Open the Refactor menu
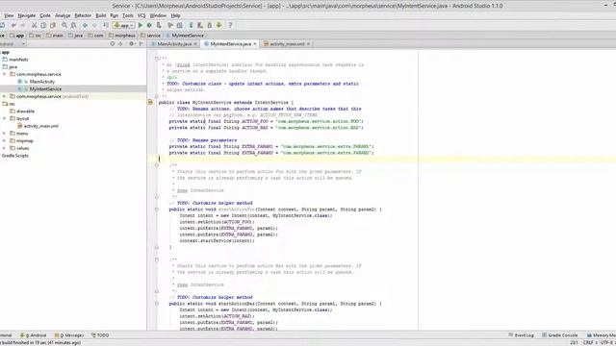 click(83, 15)
